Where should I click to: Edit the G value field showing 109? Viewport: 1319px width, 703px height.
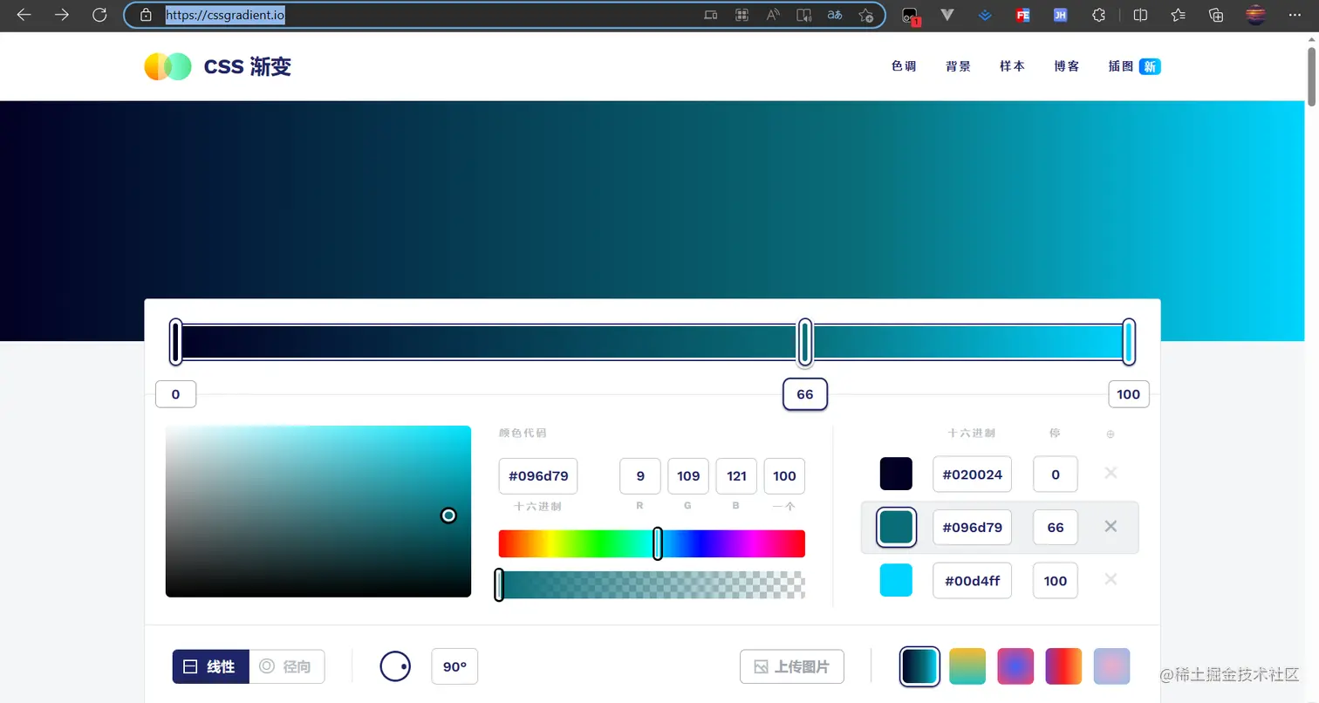coord(688,476)
